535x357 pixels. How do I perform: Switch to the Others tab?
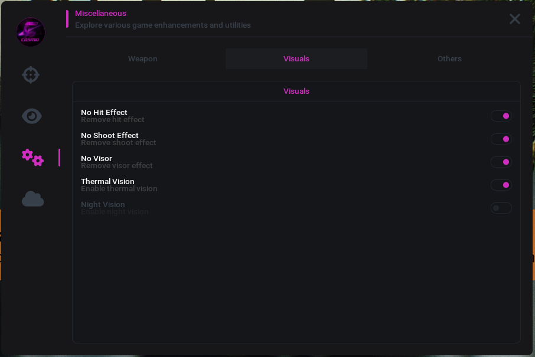click(x=449, y=58)
